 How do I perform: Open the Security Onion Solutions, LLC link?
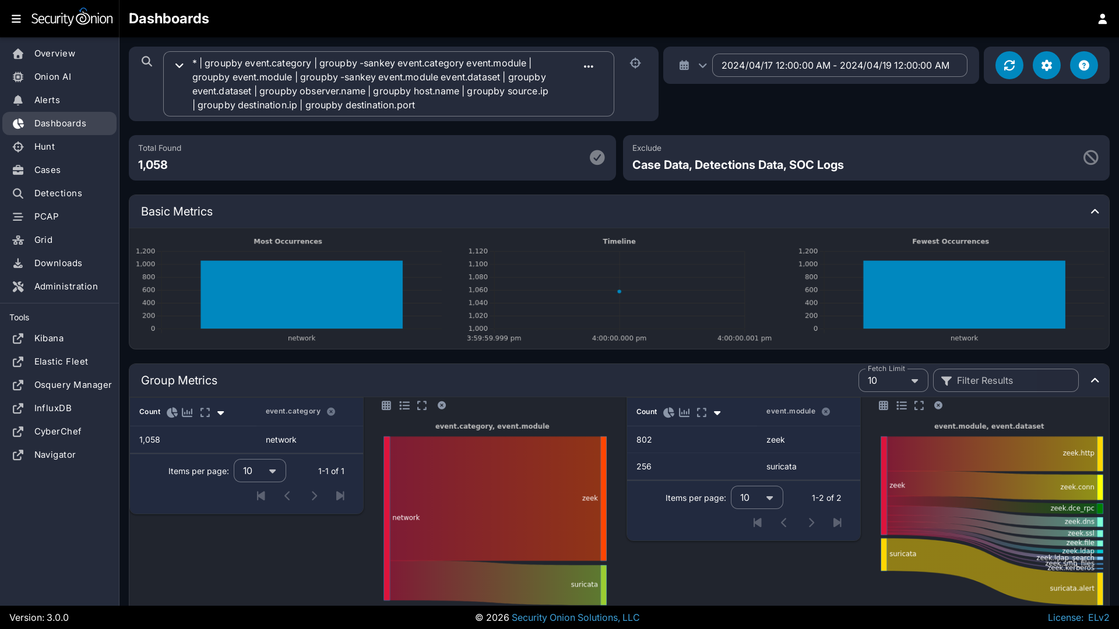click(x=575, y=617)
